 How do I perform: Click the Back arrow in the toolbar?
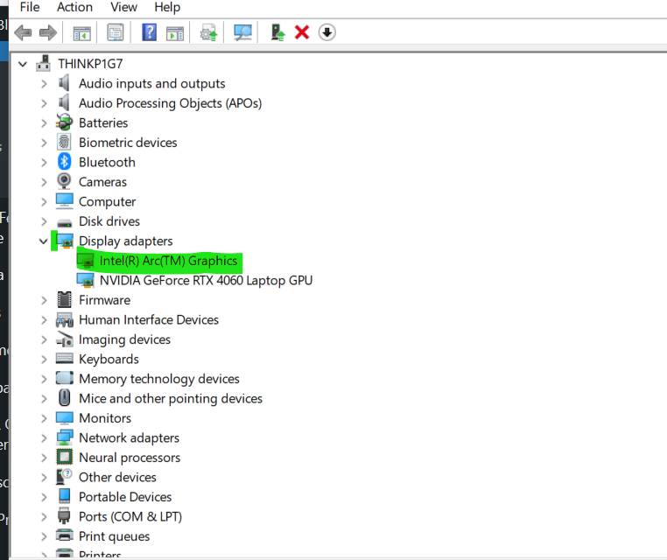pos(24,32)
